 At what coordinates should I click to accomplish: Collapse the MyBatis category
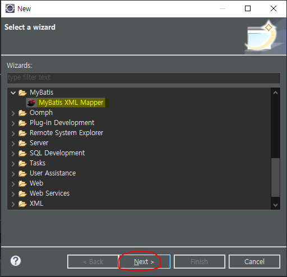click(13, 93)
